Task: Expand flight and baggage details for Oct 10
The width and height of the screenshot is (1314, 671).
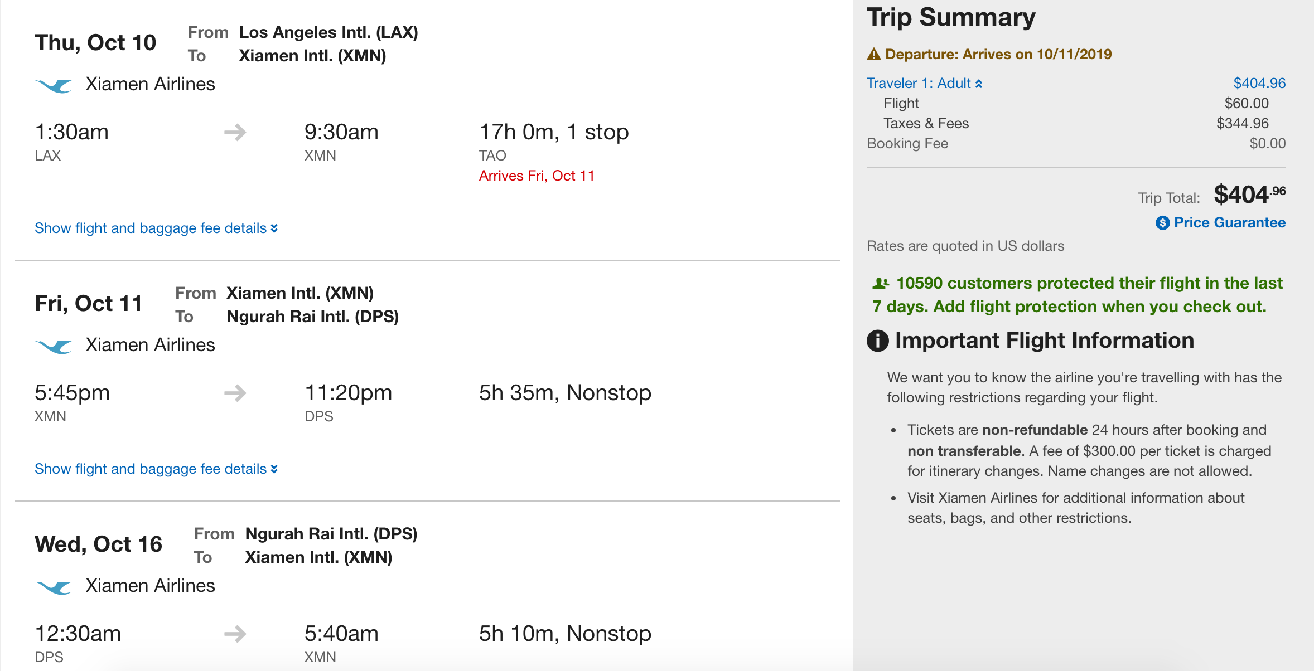Action: point(156,228)
